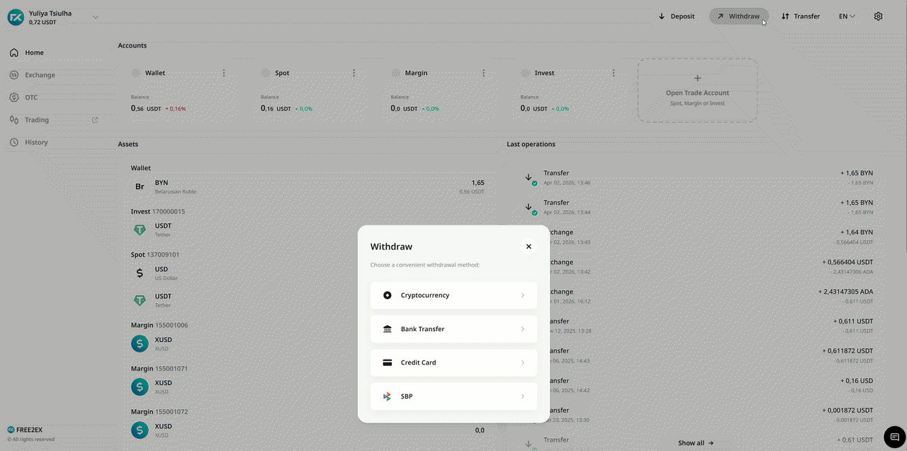The width and height of the screenshot is (907, 451).
Task: Choose Bank Transfer withdrawal method
Action: [x=453, y=329]
